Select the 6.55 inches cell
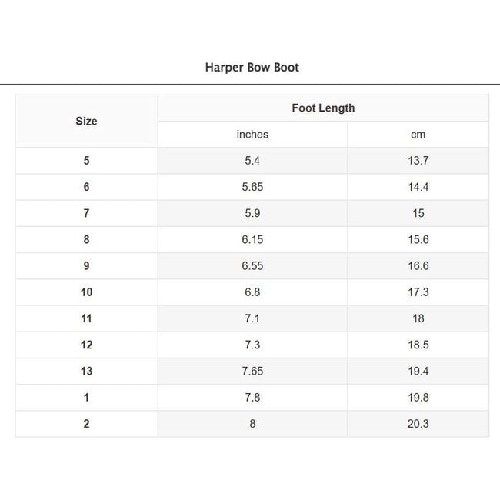Image resolution: width=500 pixels, height=500 pixels. pos(252,265)
